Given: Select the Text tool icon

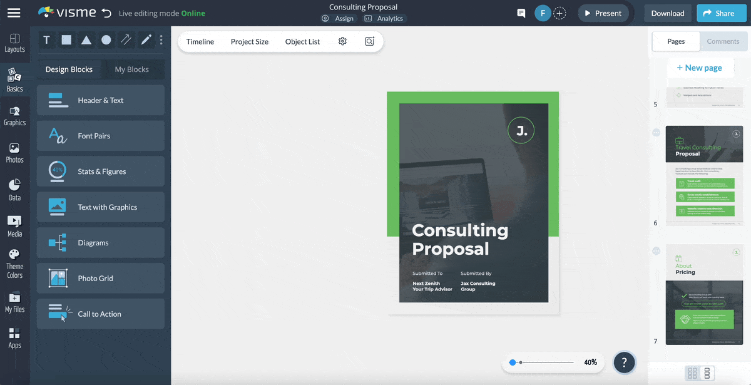Looking at the screenshot, I should click(46, 40).
